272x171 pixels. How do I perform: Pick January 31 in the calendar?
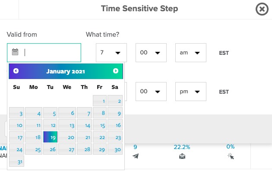coord(17,161)
